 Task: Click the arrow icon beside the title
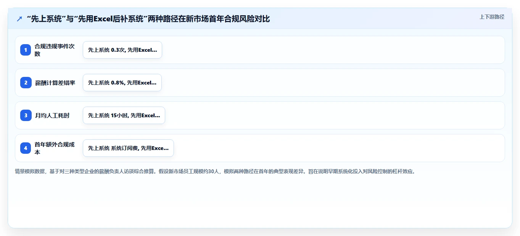coord(19,19)
